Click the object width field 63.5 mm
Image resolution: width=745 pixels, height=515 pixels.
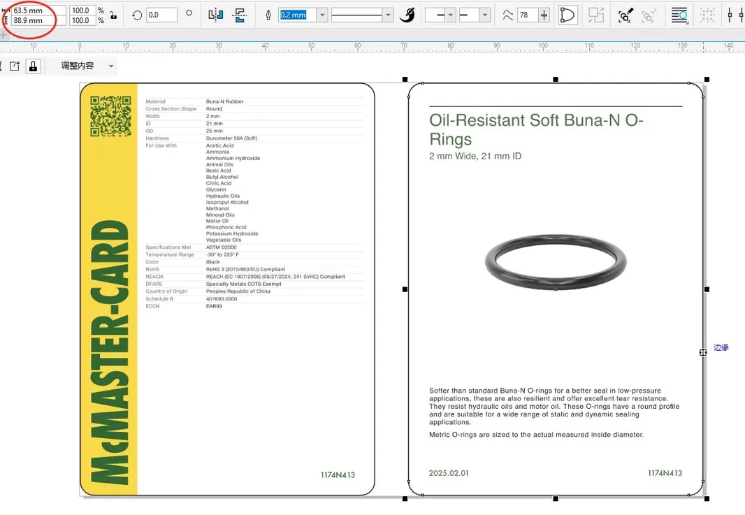point(38,10)
